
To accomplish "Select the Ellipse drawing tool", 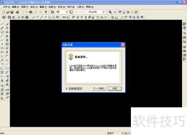I will coord(2,48).
